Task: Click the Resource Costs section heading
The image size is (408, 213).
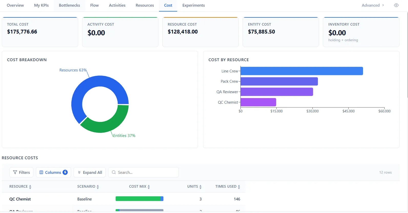Action: [x=20, y=158]
